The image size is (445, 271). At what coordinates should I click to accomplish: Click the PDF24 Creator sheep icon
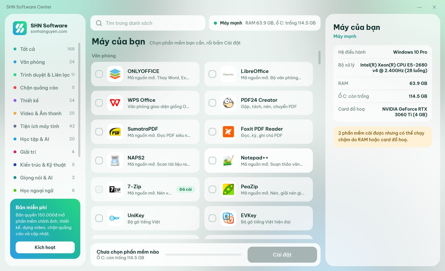[228, 103]
